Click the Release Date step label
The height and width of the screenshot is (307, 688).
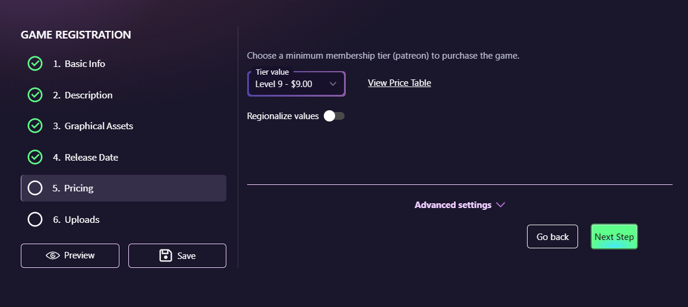click(x=91, y=157)
